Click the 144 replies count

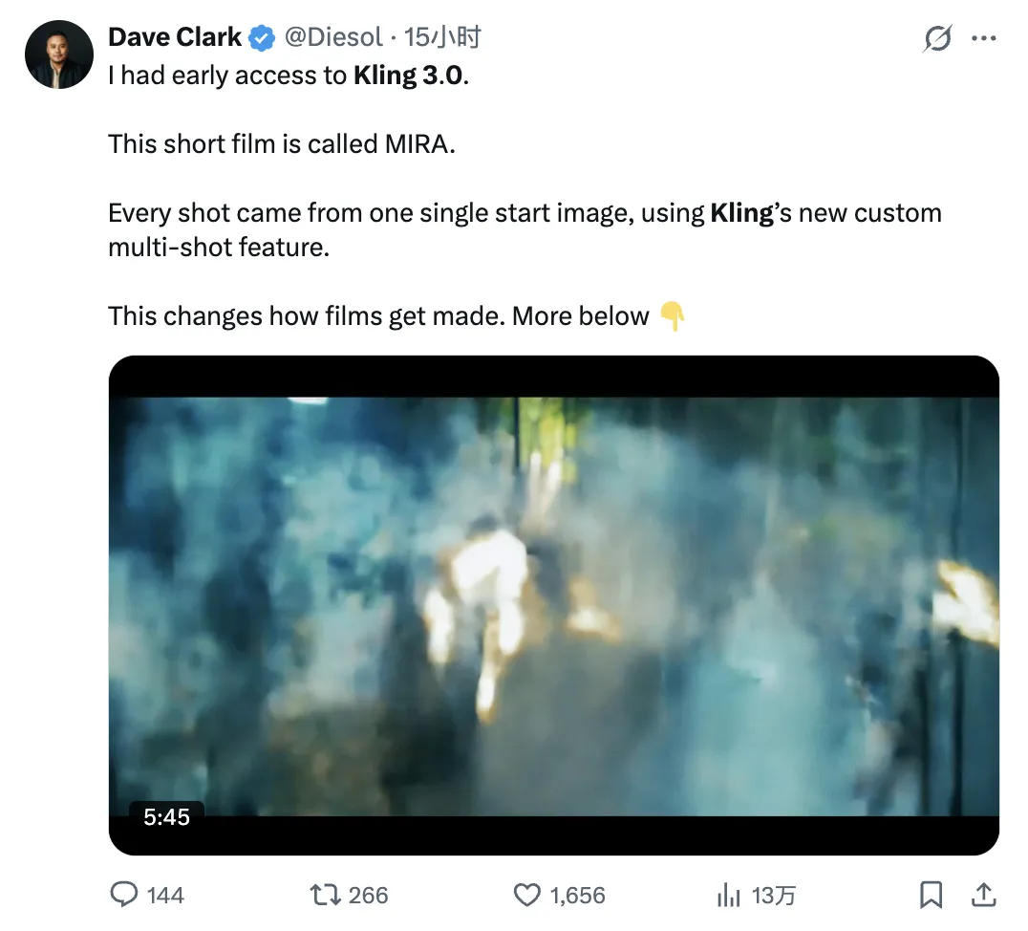click(x=166, y=896)
